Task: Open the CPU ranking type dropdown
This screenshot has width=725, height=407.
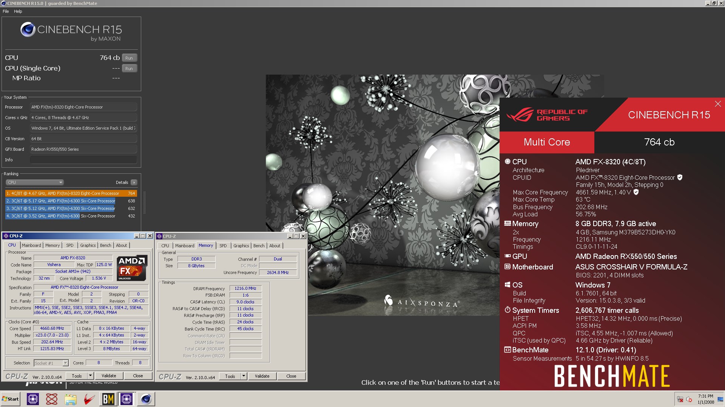Action: tap(35, 182)
